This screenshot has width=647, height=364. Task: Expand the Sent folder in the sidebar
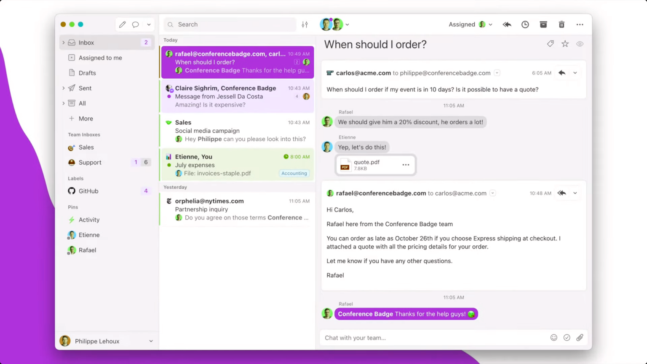(x=63, y=88)
